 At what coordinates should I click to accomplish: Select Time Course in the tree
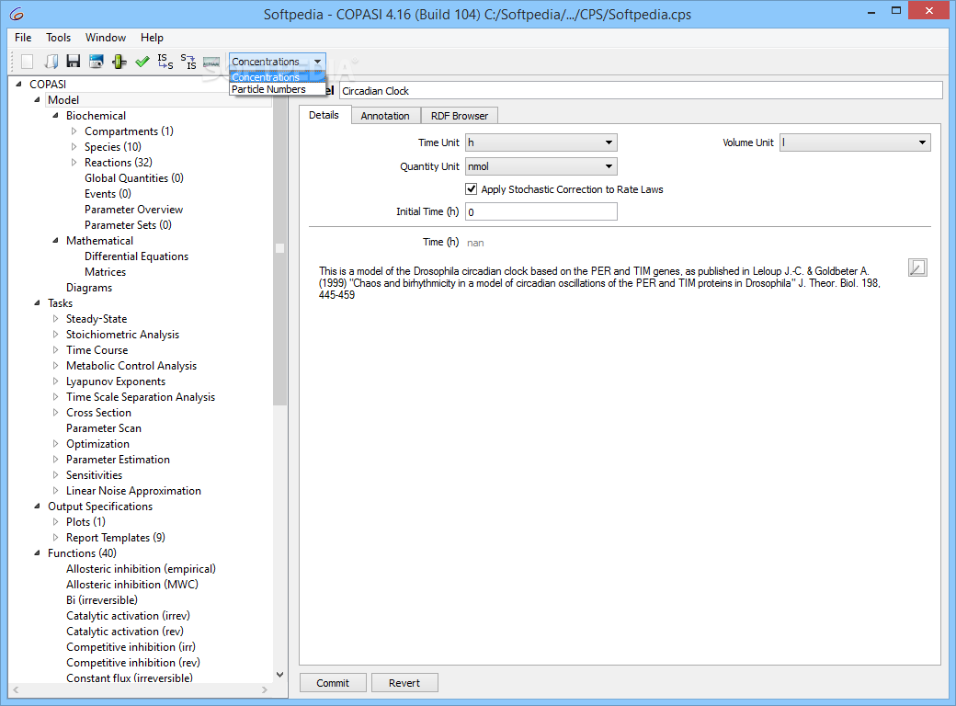[x=97, y=350]
